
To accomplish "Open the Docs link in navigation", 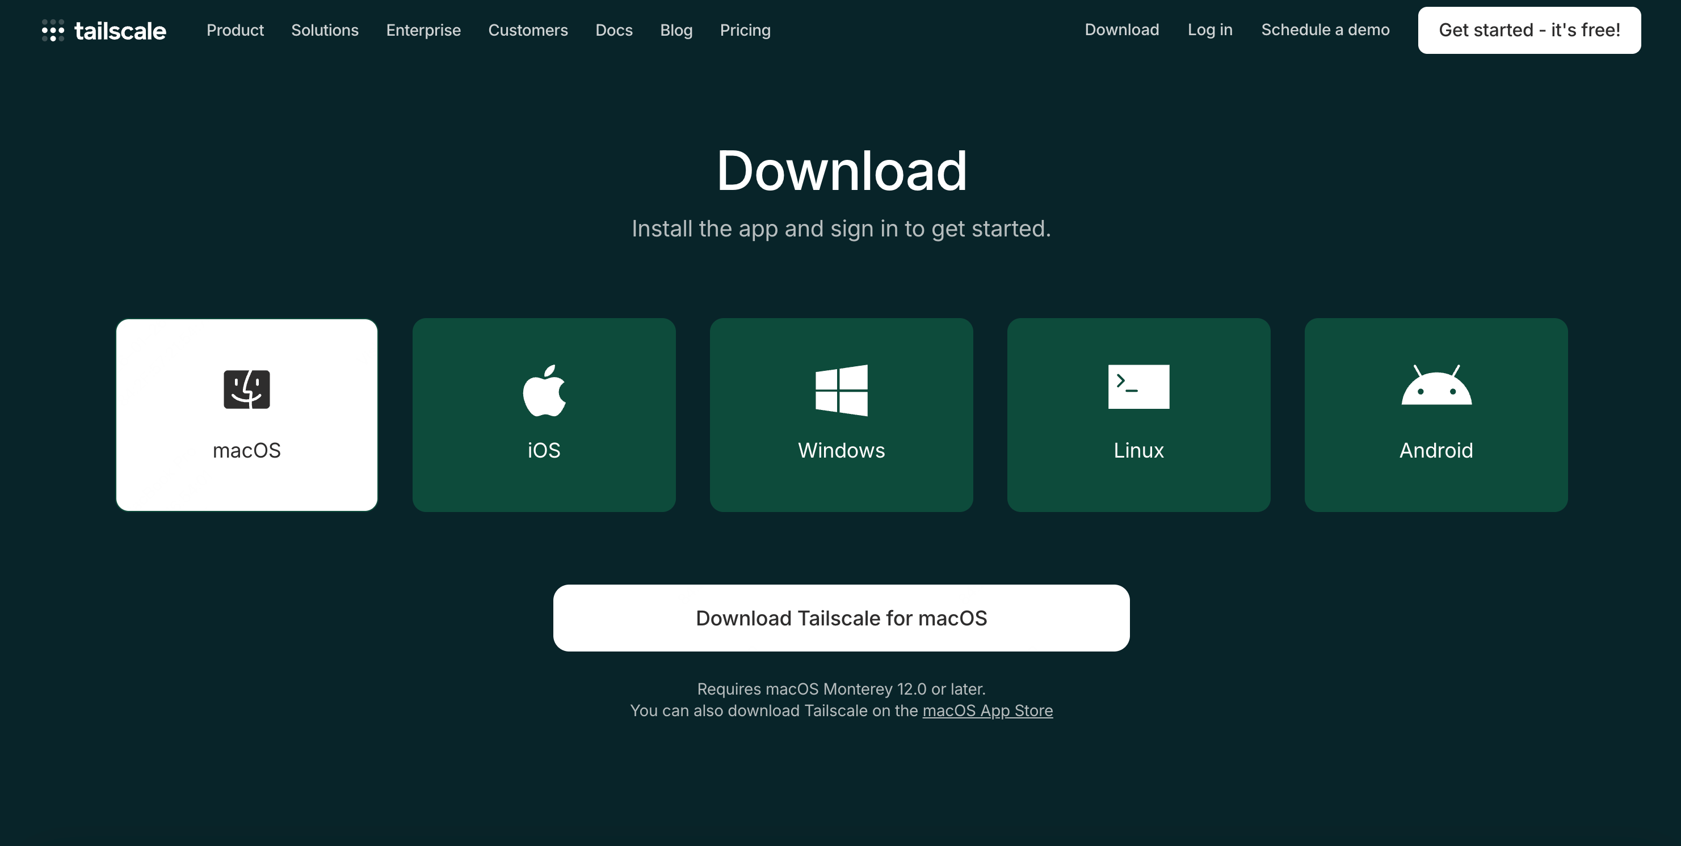I will coord(614,30).
